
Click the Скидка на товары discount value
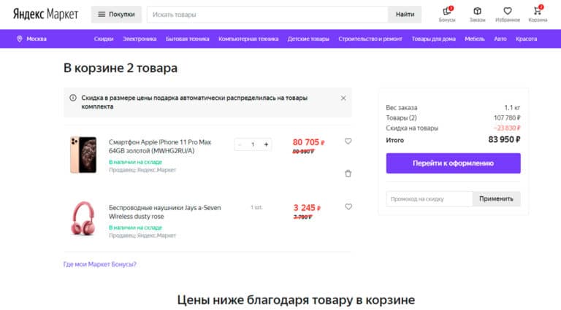click(507, 128)
